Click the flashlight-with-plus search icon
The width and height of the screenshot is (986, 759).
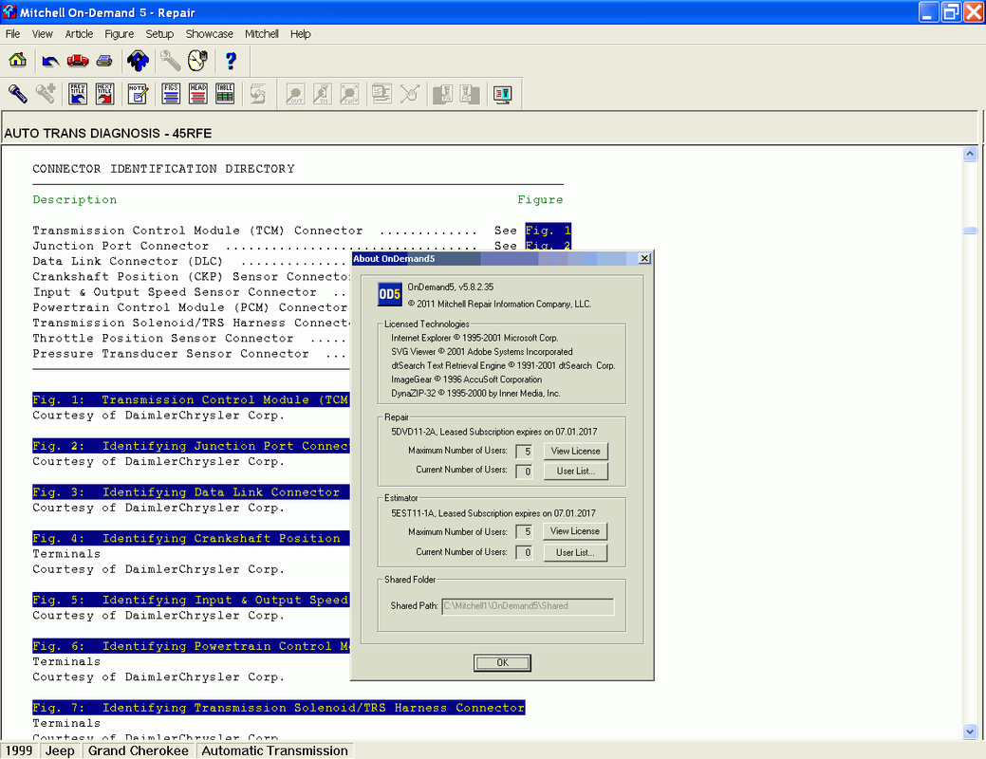pos(46,94)
